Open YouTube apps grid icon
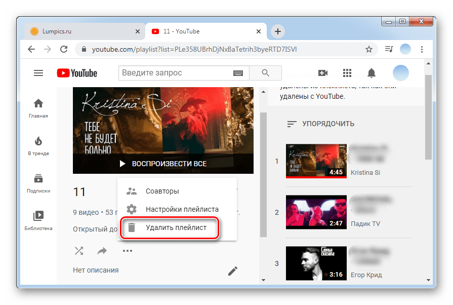Viewport: 453px width, 305px height. pos(347,73)
